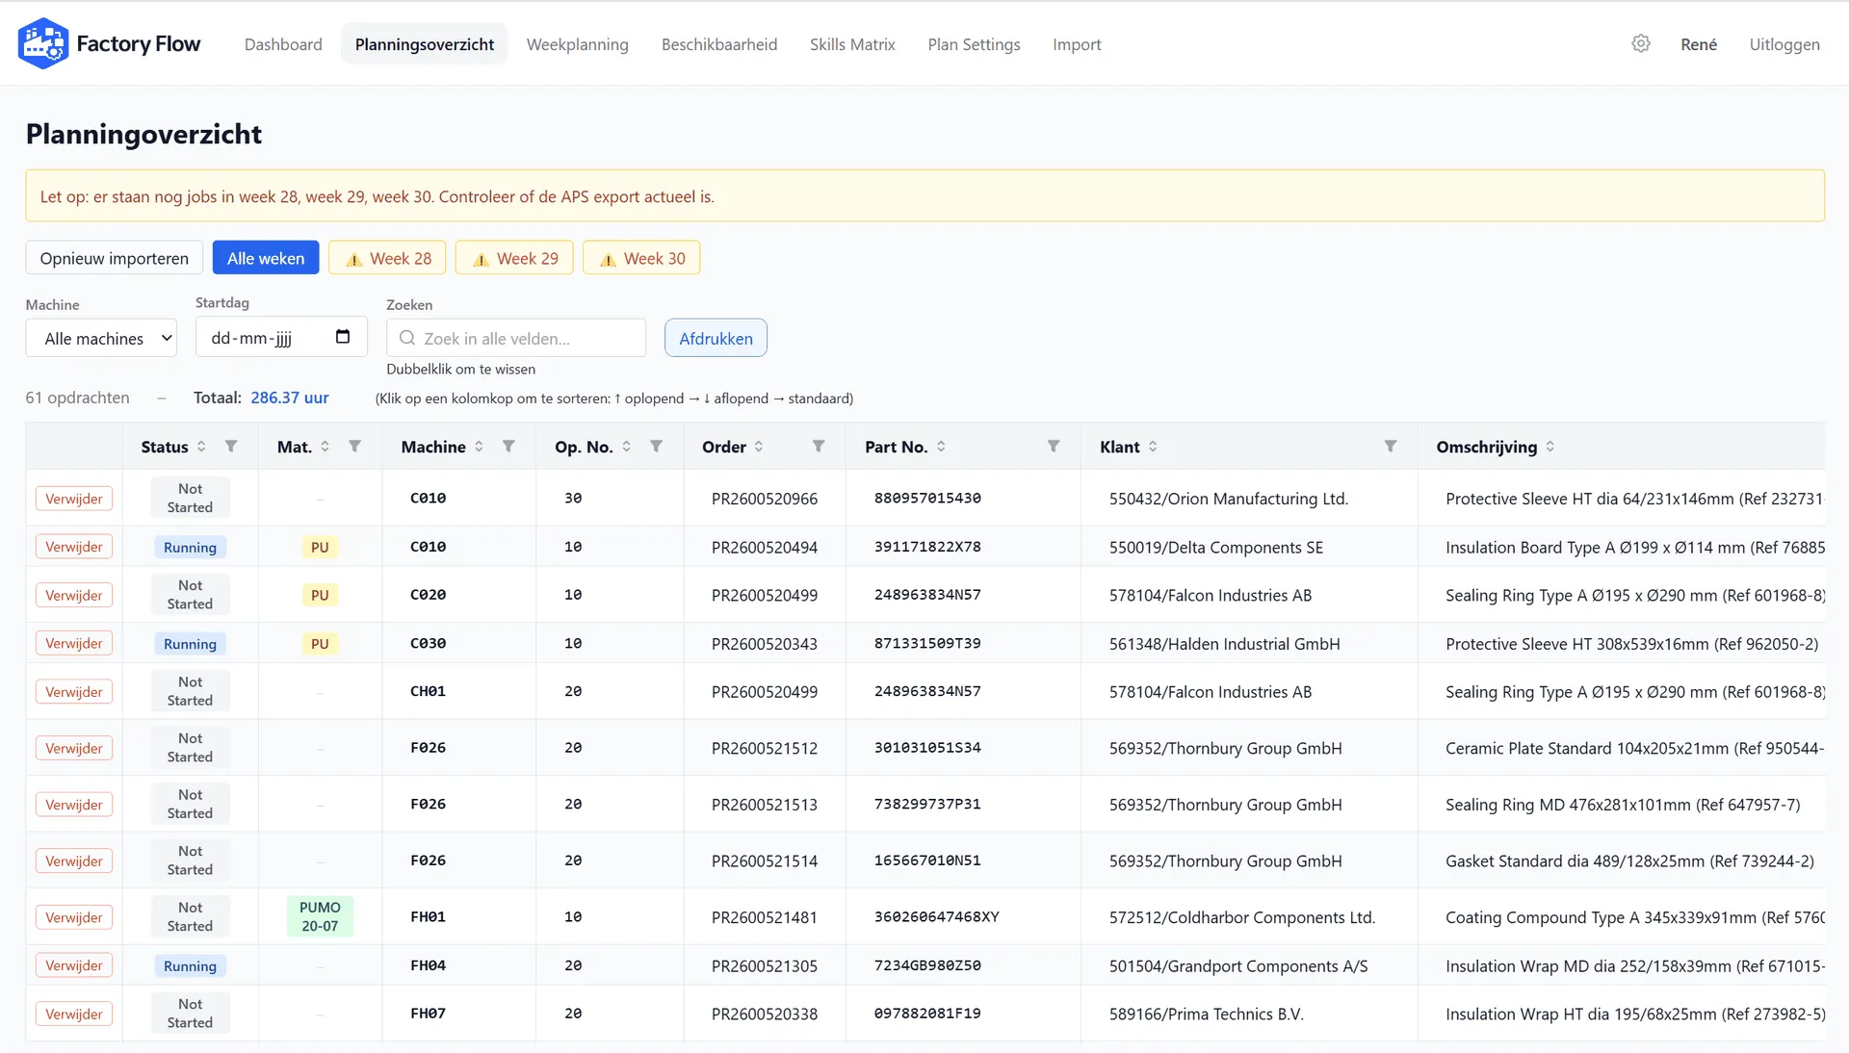This screenshot has width=1849, height=1053.
Task: Sort by Order using its sort arrows
Action: [x=759, y=446]
